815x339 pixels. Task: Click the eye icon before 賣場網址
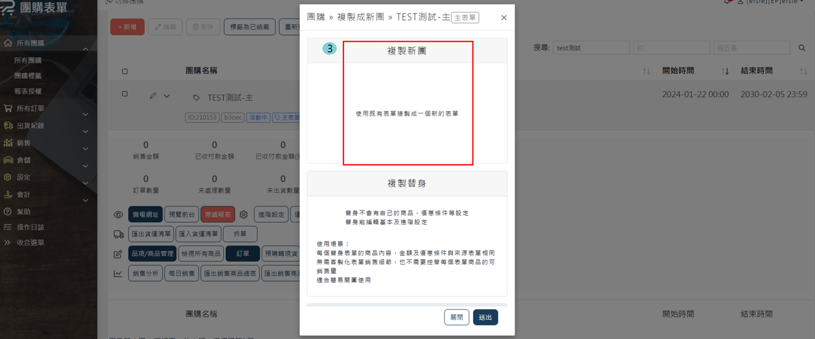click(118, 215)
